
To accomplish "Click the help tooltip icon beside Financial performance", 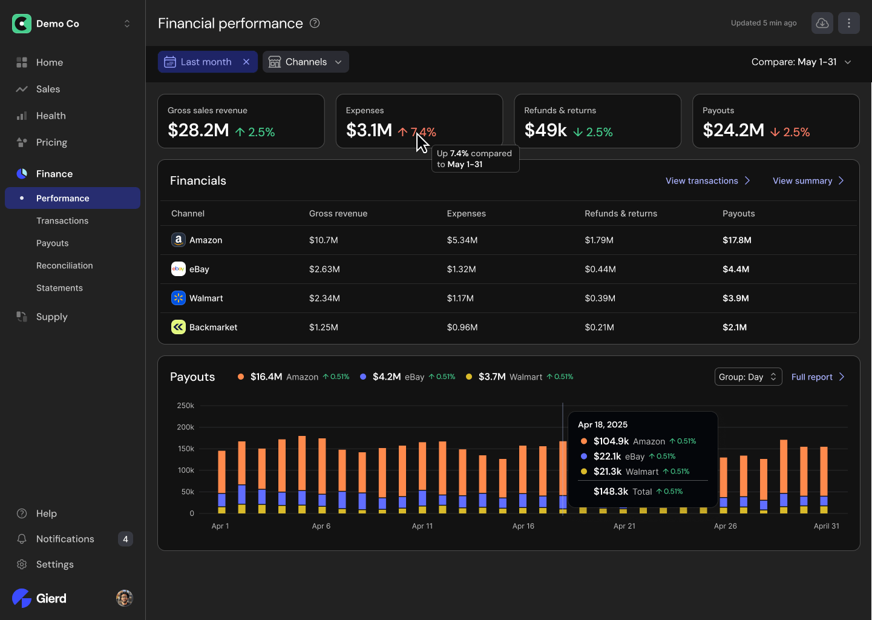I will pos(314,23).
